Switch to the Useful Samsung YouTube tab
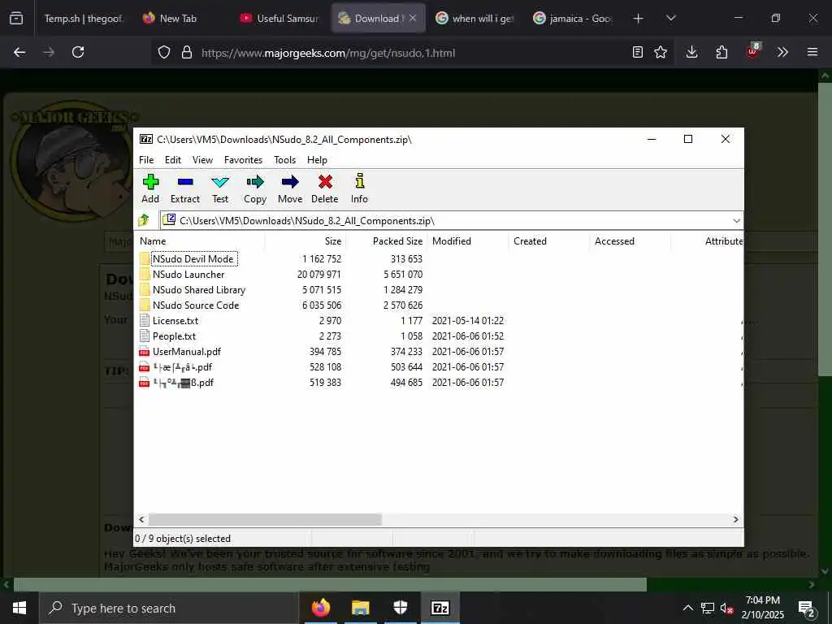832x624 pixels. click(279, 18)
